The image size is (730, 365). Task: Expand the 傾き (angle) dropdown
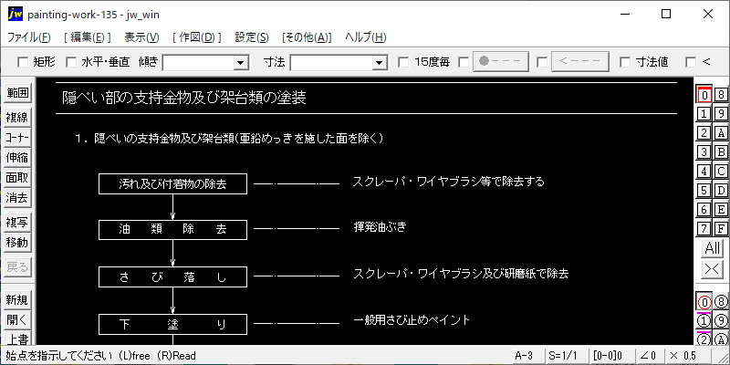tap(241, 62)
